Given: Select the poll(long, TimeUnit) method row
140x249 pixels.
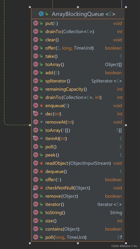Looking at the screenshot, I should point(78,237).
